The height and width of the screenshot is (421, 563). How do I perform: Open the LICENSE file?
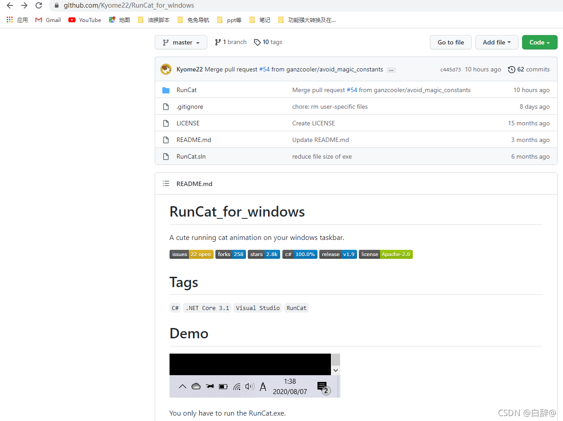tap(188, 123)
